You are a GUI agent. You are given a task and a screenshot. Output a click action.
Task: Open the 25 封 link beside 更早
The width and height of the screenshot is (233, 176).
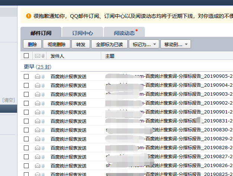(x=44, y=67)
